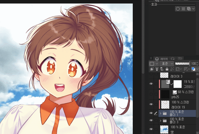Show the hidden 레이어 3 layer
The image size is (199, 134).
(x=151, y=74)
